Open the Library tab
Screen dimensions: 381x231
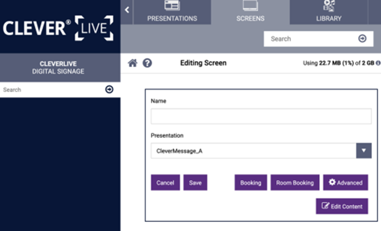pyautogui.click(x=329, y=12)
